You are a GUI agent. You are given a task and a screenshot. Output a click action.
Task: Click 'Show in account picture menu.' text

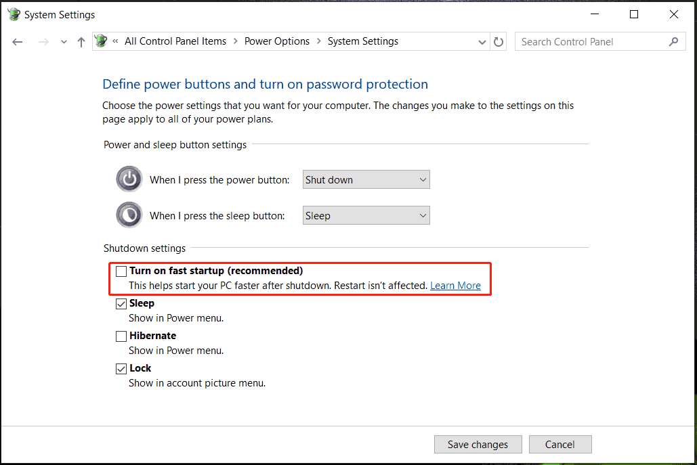tap(197, 383)
